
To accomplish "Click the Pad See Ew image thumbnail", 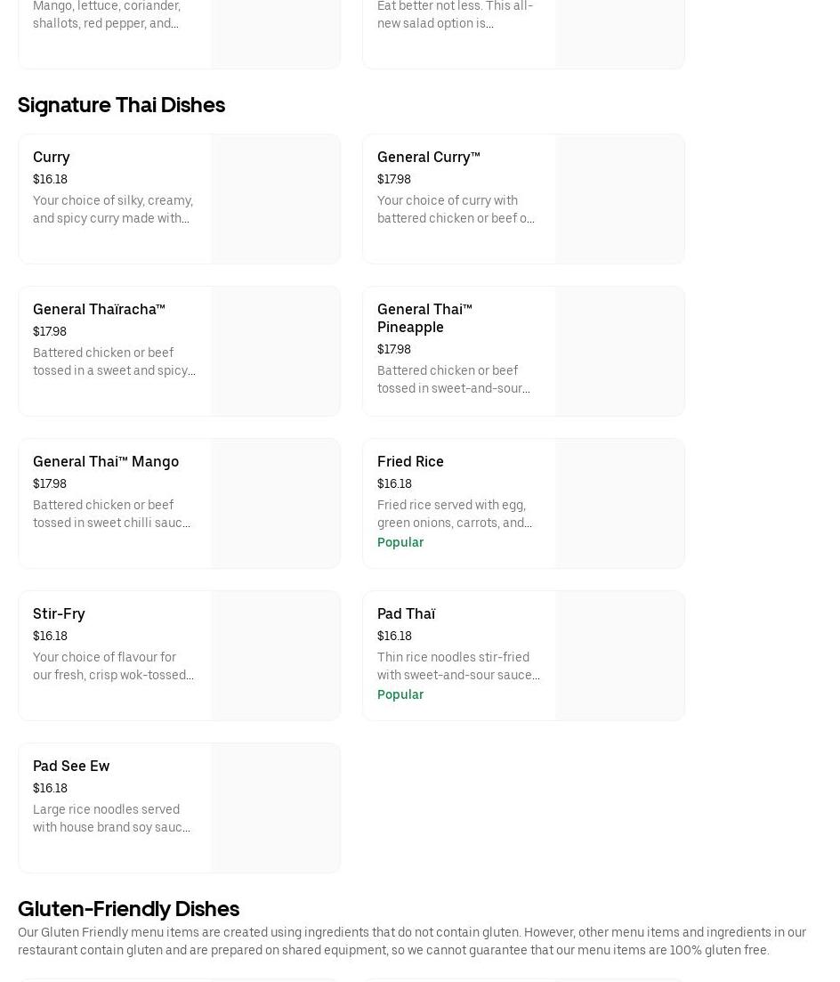I will [276, 808].
